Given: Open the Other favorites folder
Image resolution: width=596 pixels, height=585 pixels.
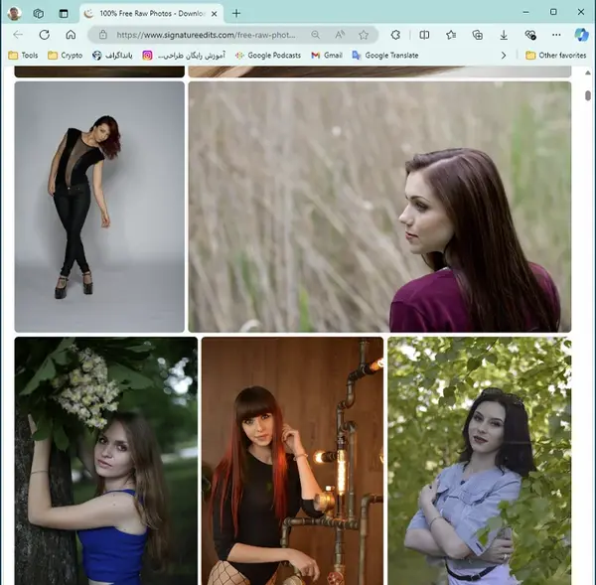Looking at the screenshot, I should [555, 56].
